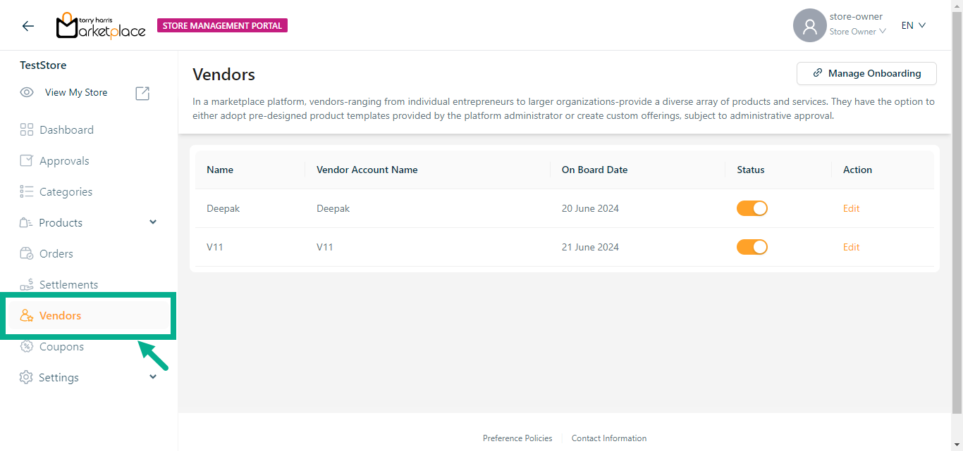Click the Marketplace logo
963x451 pixels.
(x=101, y=26)
